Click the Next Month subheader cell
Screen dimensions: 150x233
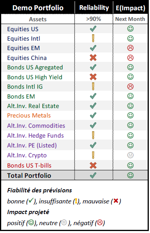click(x=130, y=19)
